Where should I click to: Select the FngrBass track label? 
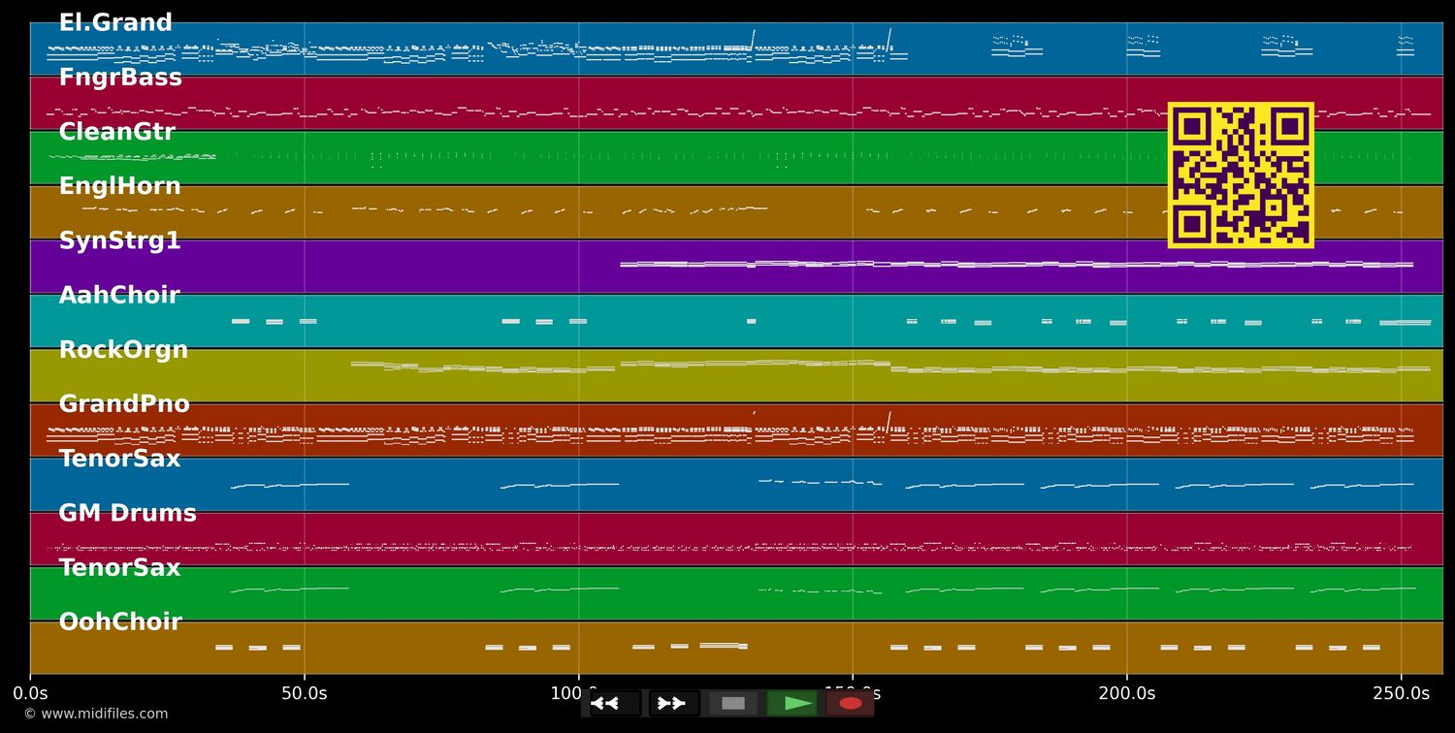pos(120,78)
